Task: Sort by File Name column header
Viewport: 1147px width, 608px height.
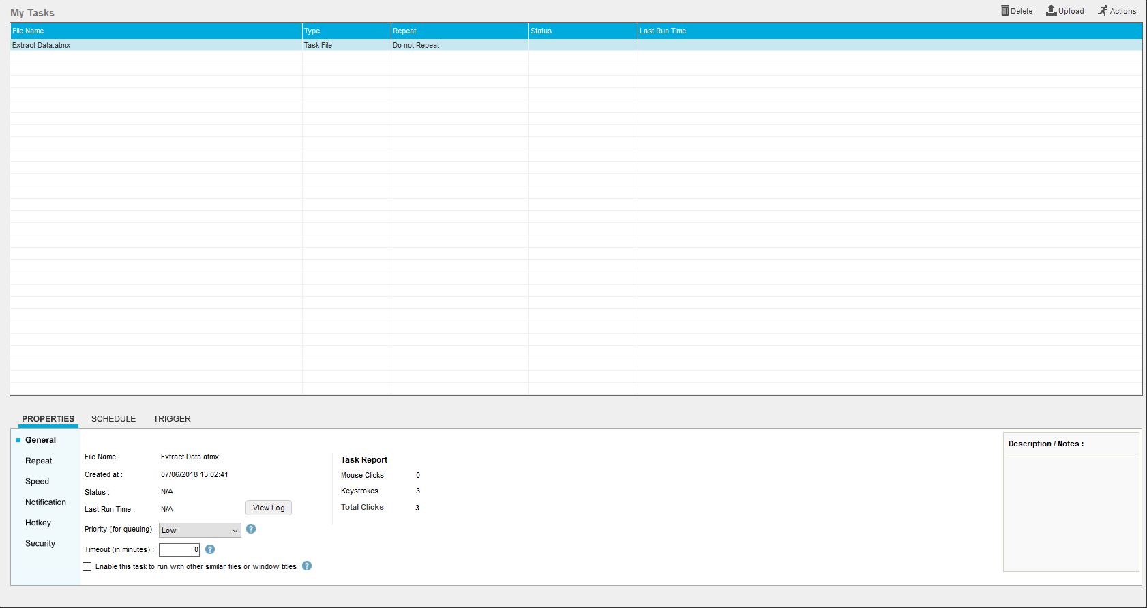Action: click(x=155, y=31)
